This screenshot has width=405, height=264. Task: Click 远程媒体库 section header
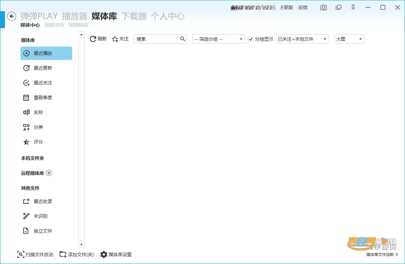[32, 173]
